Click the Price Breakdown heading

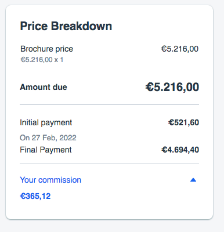[66, 26]
